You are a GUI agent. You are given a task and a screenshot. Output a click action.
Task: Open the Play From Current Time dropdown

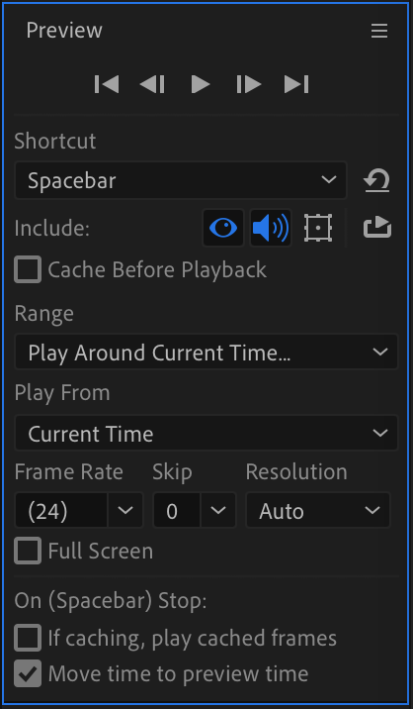[206, 433]
